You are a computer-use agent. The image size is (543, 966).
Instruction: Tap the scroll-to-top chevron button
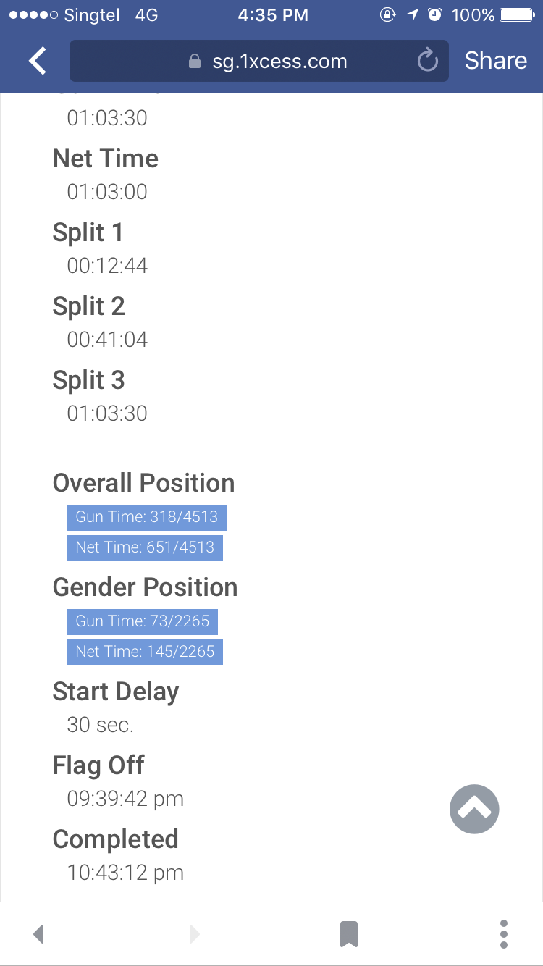pyautogui.click(x=474, y=809)
